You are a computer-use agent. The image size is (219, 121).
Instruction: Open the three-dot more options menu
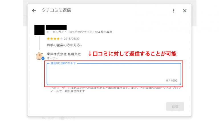(x=174, y=11)
